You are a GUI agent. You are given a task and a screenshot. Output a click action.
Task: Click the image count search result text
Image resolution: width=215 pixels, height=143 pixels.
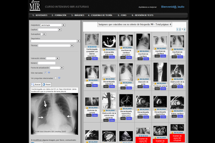tap(135, 25)
